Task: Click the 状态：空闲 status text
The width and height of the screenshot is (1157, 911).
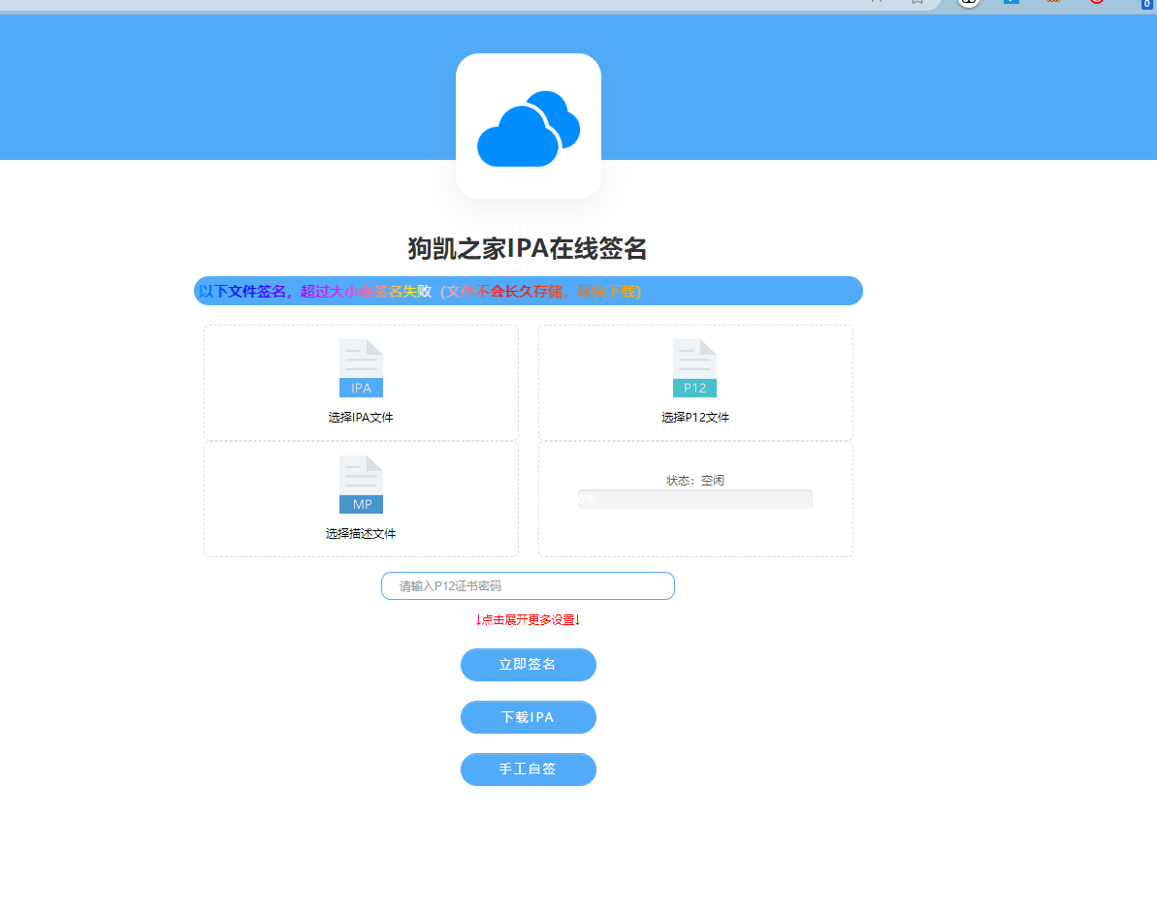Action: click(694, 481)
